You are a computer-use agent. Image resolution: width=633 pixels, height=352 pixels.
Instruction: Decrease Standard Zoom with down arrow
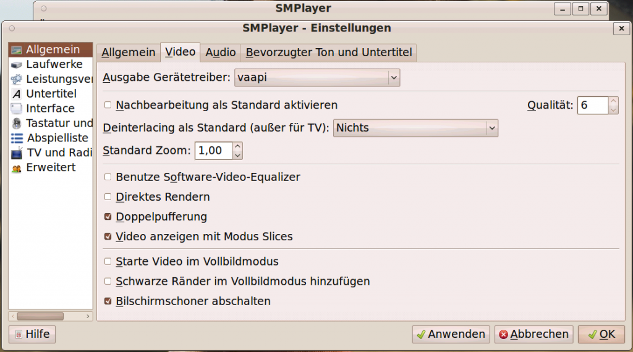click(x=237, y=155)
